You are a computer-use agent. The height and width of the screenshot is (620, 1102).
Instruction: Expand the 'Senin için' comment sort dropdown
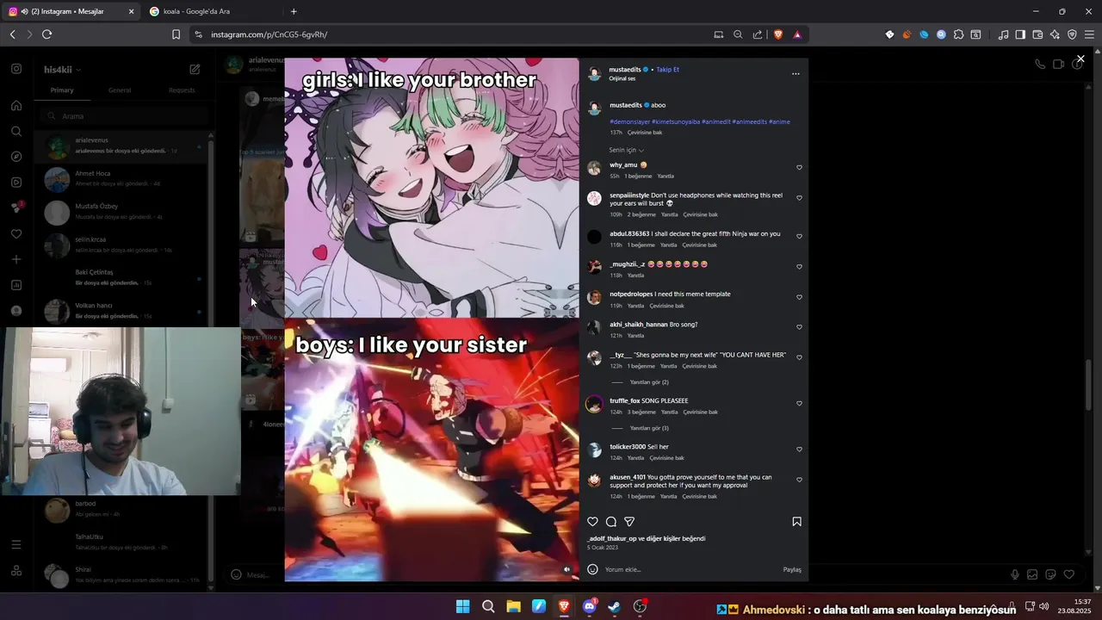pyautogui.click(x=627, y=150)
